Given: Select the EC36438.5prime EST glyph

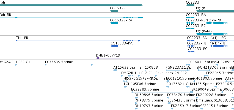Looking at the screenshot, I should pyautogui.click(x=169, y=103).
